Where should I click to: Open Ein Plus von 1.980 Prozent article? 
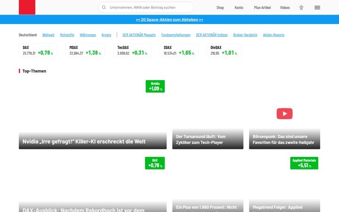point(206,208)
